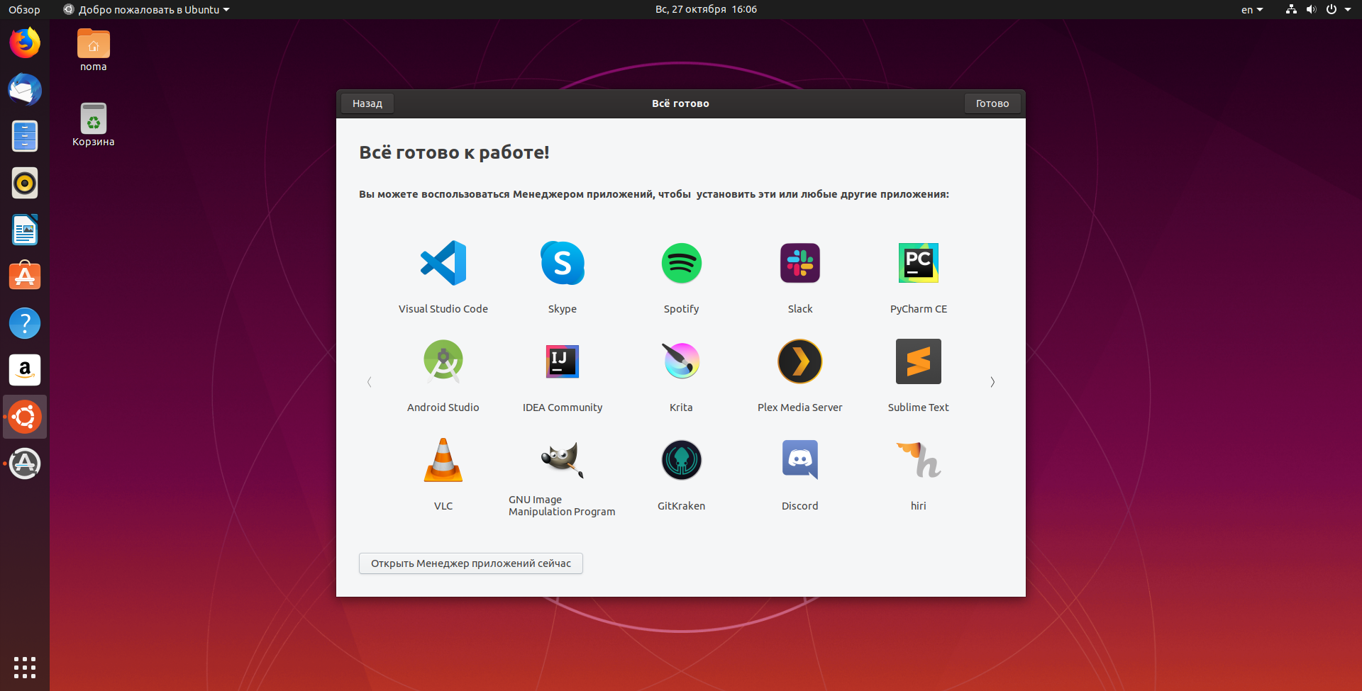This screenshot has height=691, width=1362.
Task: Click the Amazon icon in the dock
Action: coord(25,370)
